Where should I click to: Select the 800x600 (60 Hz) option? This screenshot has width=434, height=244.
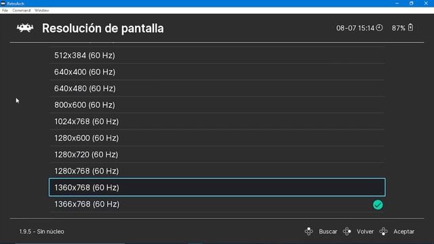217,105
